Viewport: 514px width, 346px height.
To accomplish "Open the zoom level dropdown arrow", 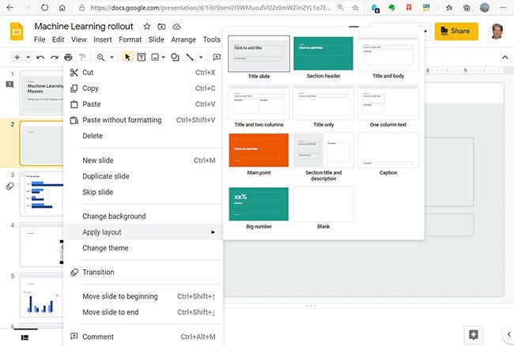I will tap(111, 58).
